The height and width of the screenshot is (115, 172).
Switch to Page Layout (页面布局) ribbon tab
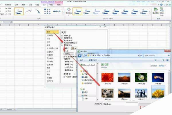8,5
